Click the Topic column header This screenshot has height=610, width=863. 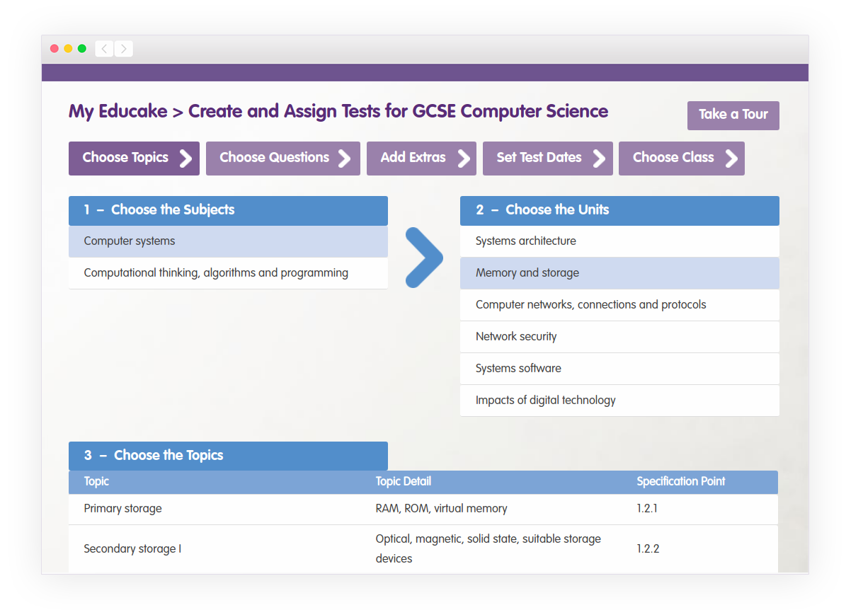(x=96, y=482)
